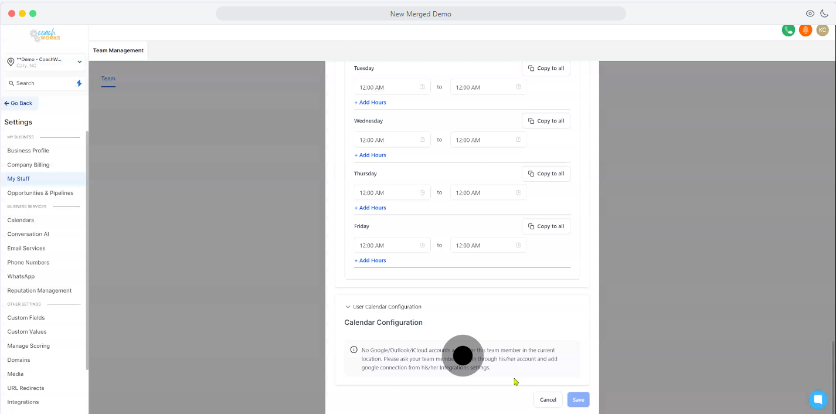The width and height of the screenshot is (836, 414).
Task: Click Copy to all for Thursday
Action: click(546, 174)
